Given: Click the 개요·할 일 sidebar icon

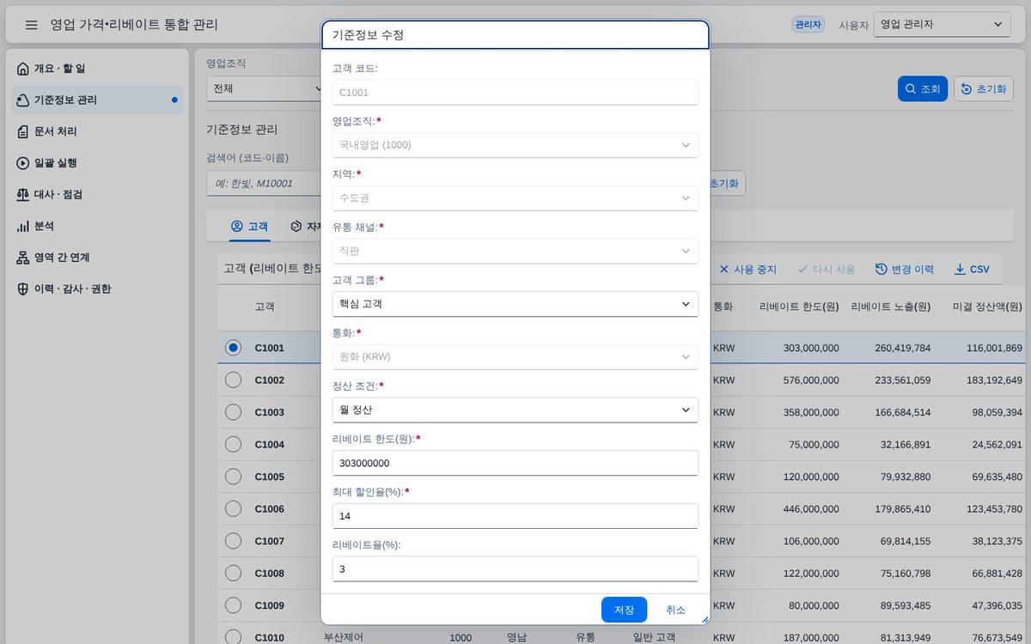Looking at the screenshot, I should (23, 69).
